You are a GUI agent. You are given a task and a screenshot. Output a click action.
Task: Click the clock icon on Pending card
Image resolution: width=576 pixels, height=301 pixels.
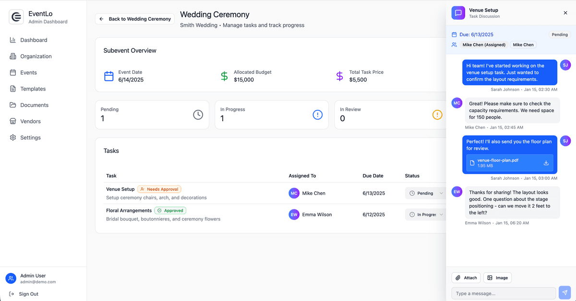[x=198, y=115]
